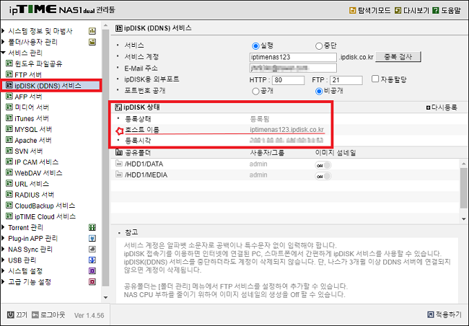Select 공개 radio for port number

point(255,91)
